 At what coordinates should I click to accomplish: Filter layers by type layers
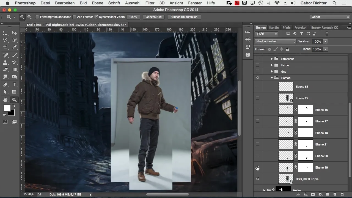pos(301,34)
